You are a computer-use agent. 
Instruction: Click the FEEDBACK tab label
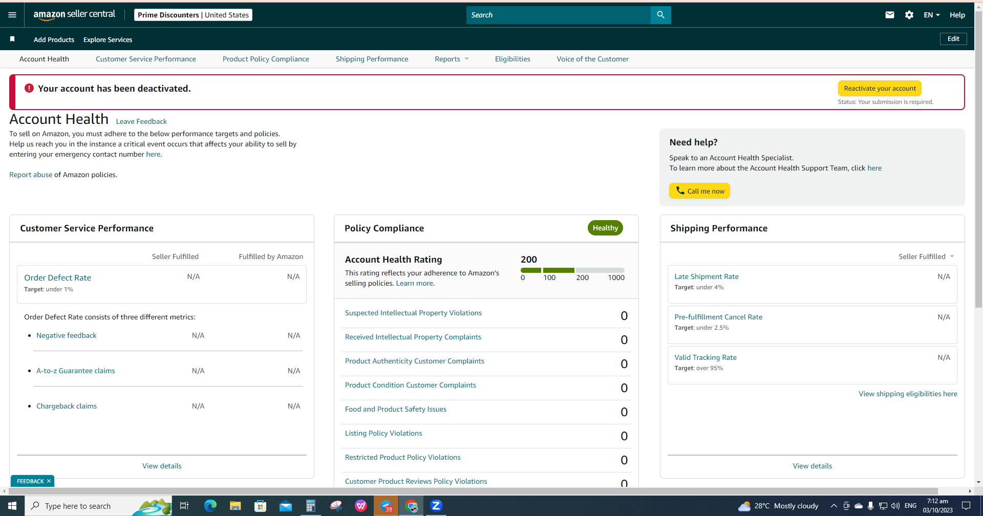pos(30,481)
